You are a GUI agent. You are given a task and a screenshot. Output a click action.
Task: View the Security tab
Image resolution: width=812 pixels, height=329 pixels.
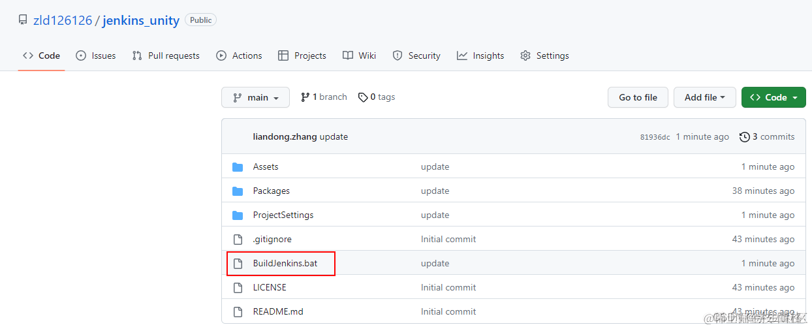point(416,55)
